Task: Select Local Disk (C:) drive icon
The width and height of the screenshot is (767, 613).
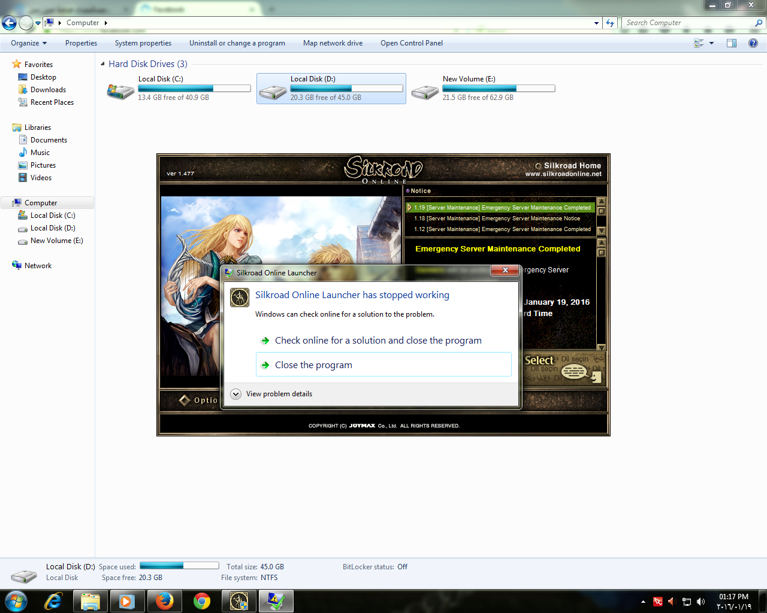Action: coord(120,92)
